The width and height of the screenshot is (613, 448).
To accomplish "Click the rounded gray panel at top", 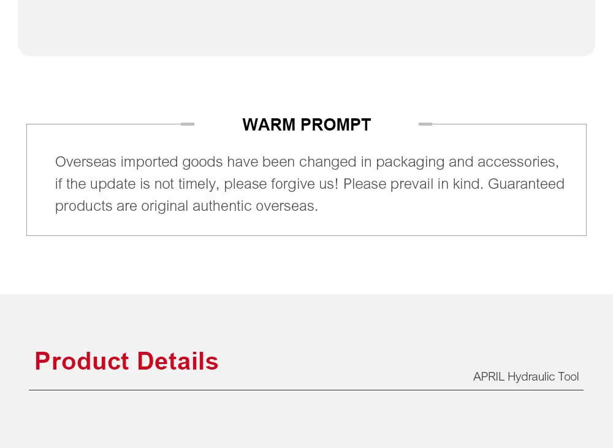I will click(x=306, y=28).
